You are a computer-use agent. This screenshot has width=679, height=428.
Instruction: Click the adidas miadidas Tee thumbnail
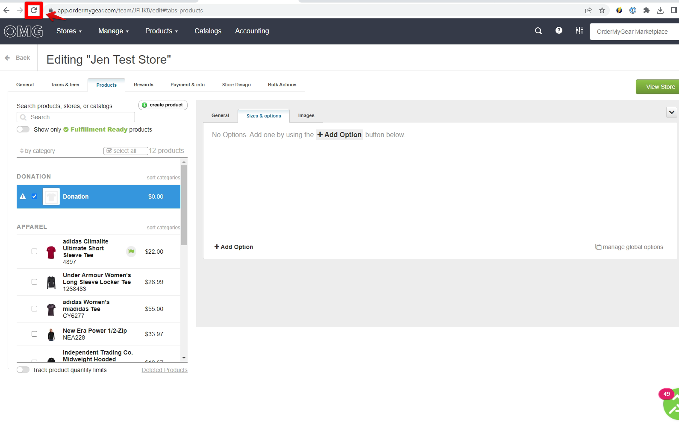coord(51,309)
